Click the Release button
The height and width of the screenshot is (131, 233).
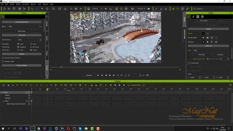point(220,55)
